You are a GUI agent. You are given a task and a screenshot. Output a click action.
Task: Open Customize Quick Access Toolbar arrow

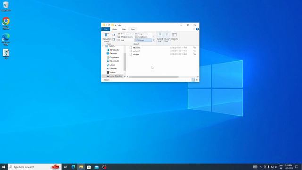[x=116, y=25]
